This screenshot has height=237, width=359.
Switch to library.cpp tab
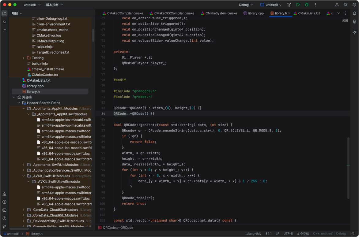click(x=253, y=13)
